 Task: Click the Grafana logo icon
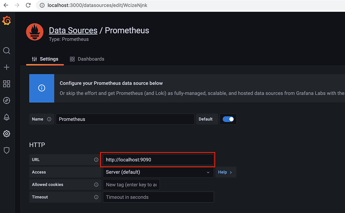coord(7,21)
